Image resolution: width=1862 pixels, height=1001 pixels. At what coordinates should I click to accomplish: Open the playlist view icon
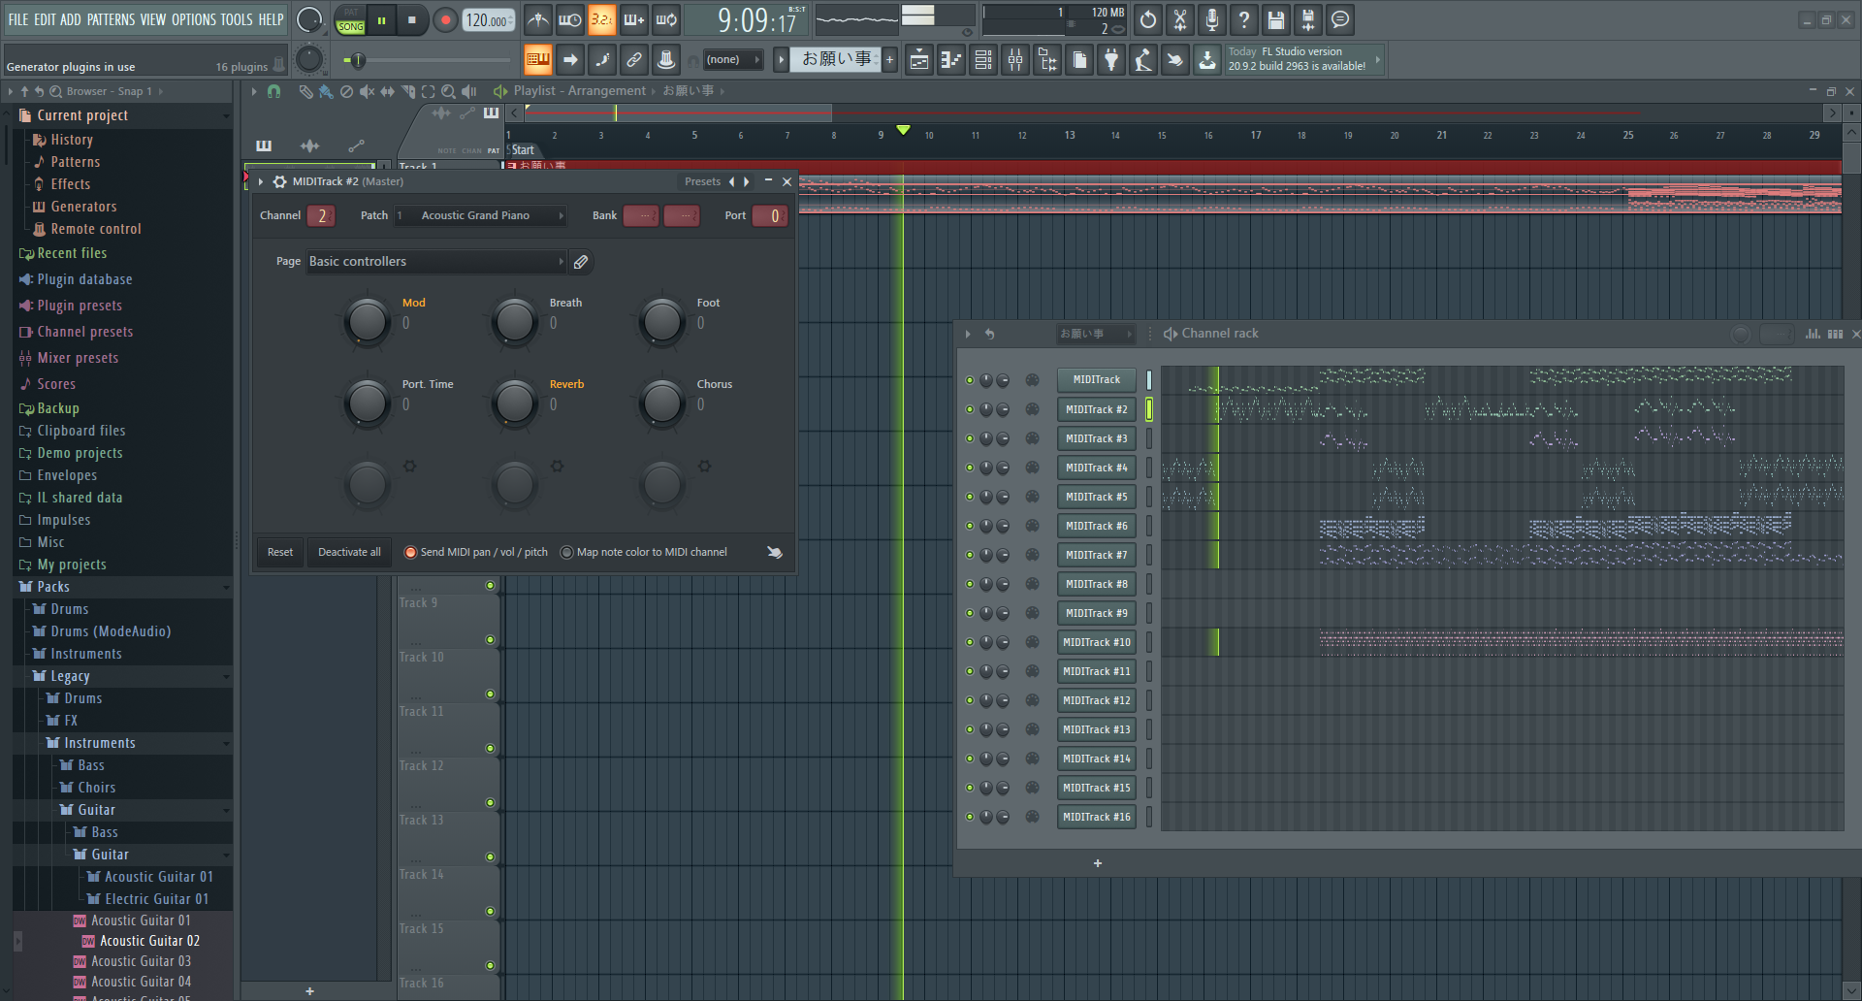(x=919, y=60)
